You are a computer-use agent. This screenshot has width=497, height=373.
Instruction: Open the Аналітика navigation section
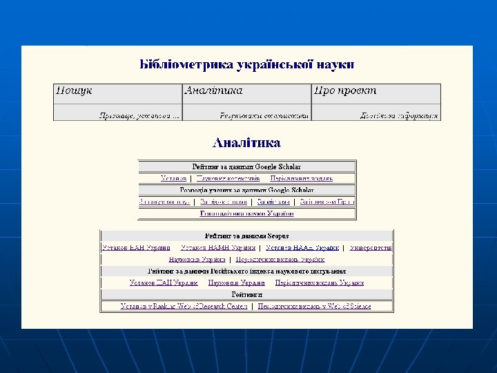tap(213, 90)
